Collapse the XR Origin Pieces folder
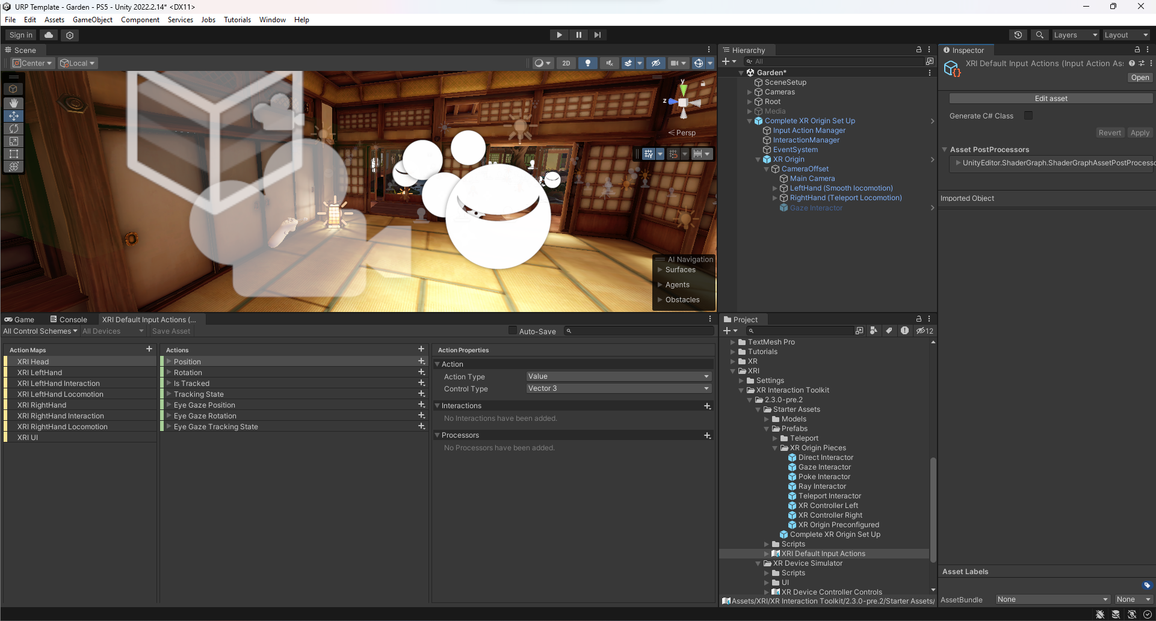The width and height of the screenshot is (1156, 621). point(775,448)
